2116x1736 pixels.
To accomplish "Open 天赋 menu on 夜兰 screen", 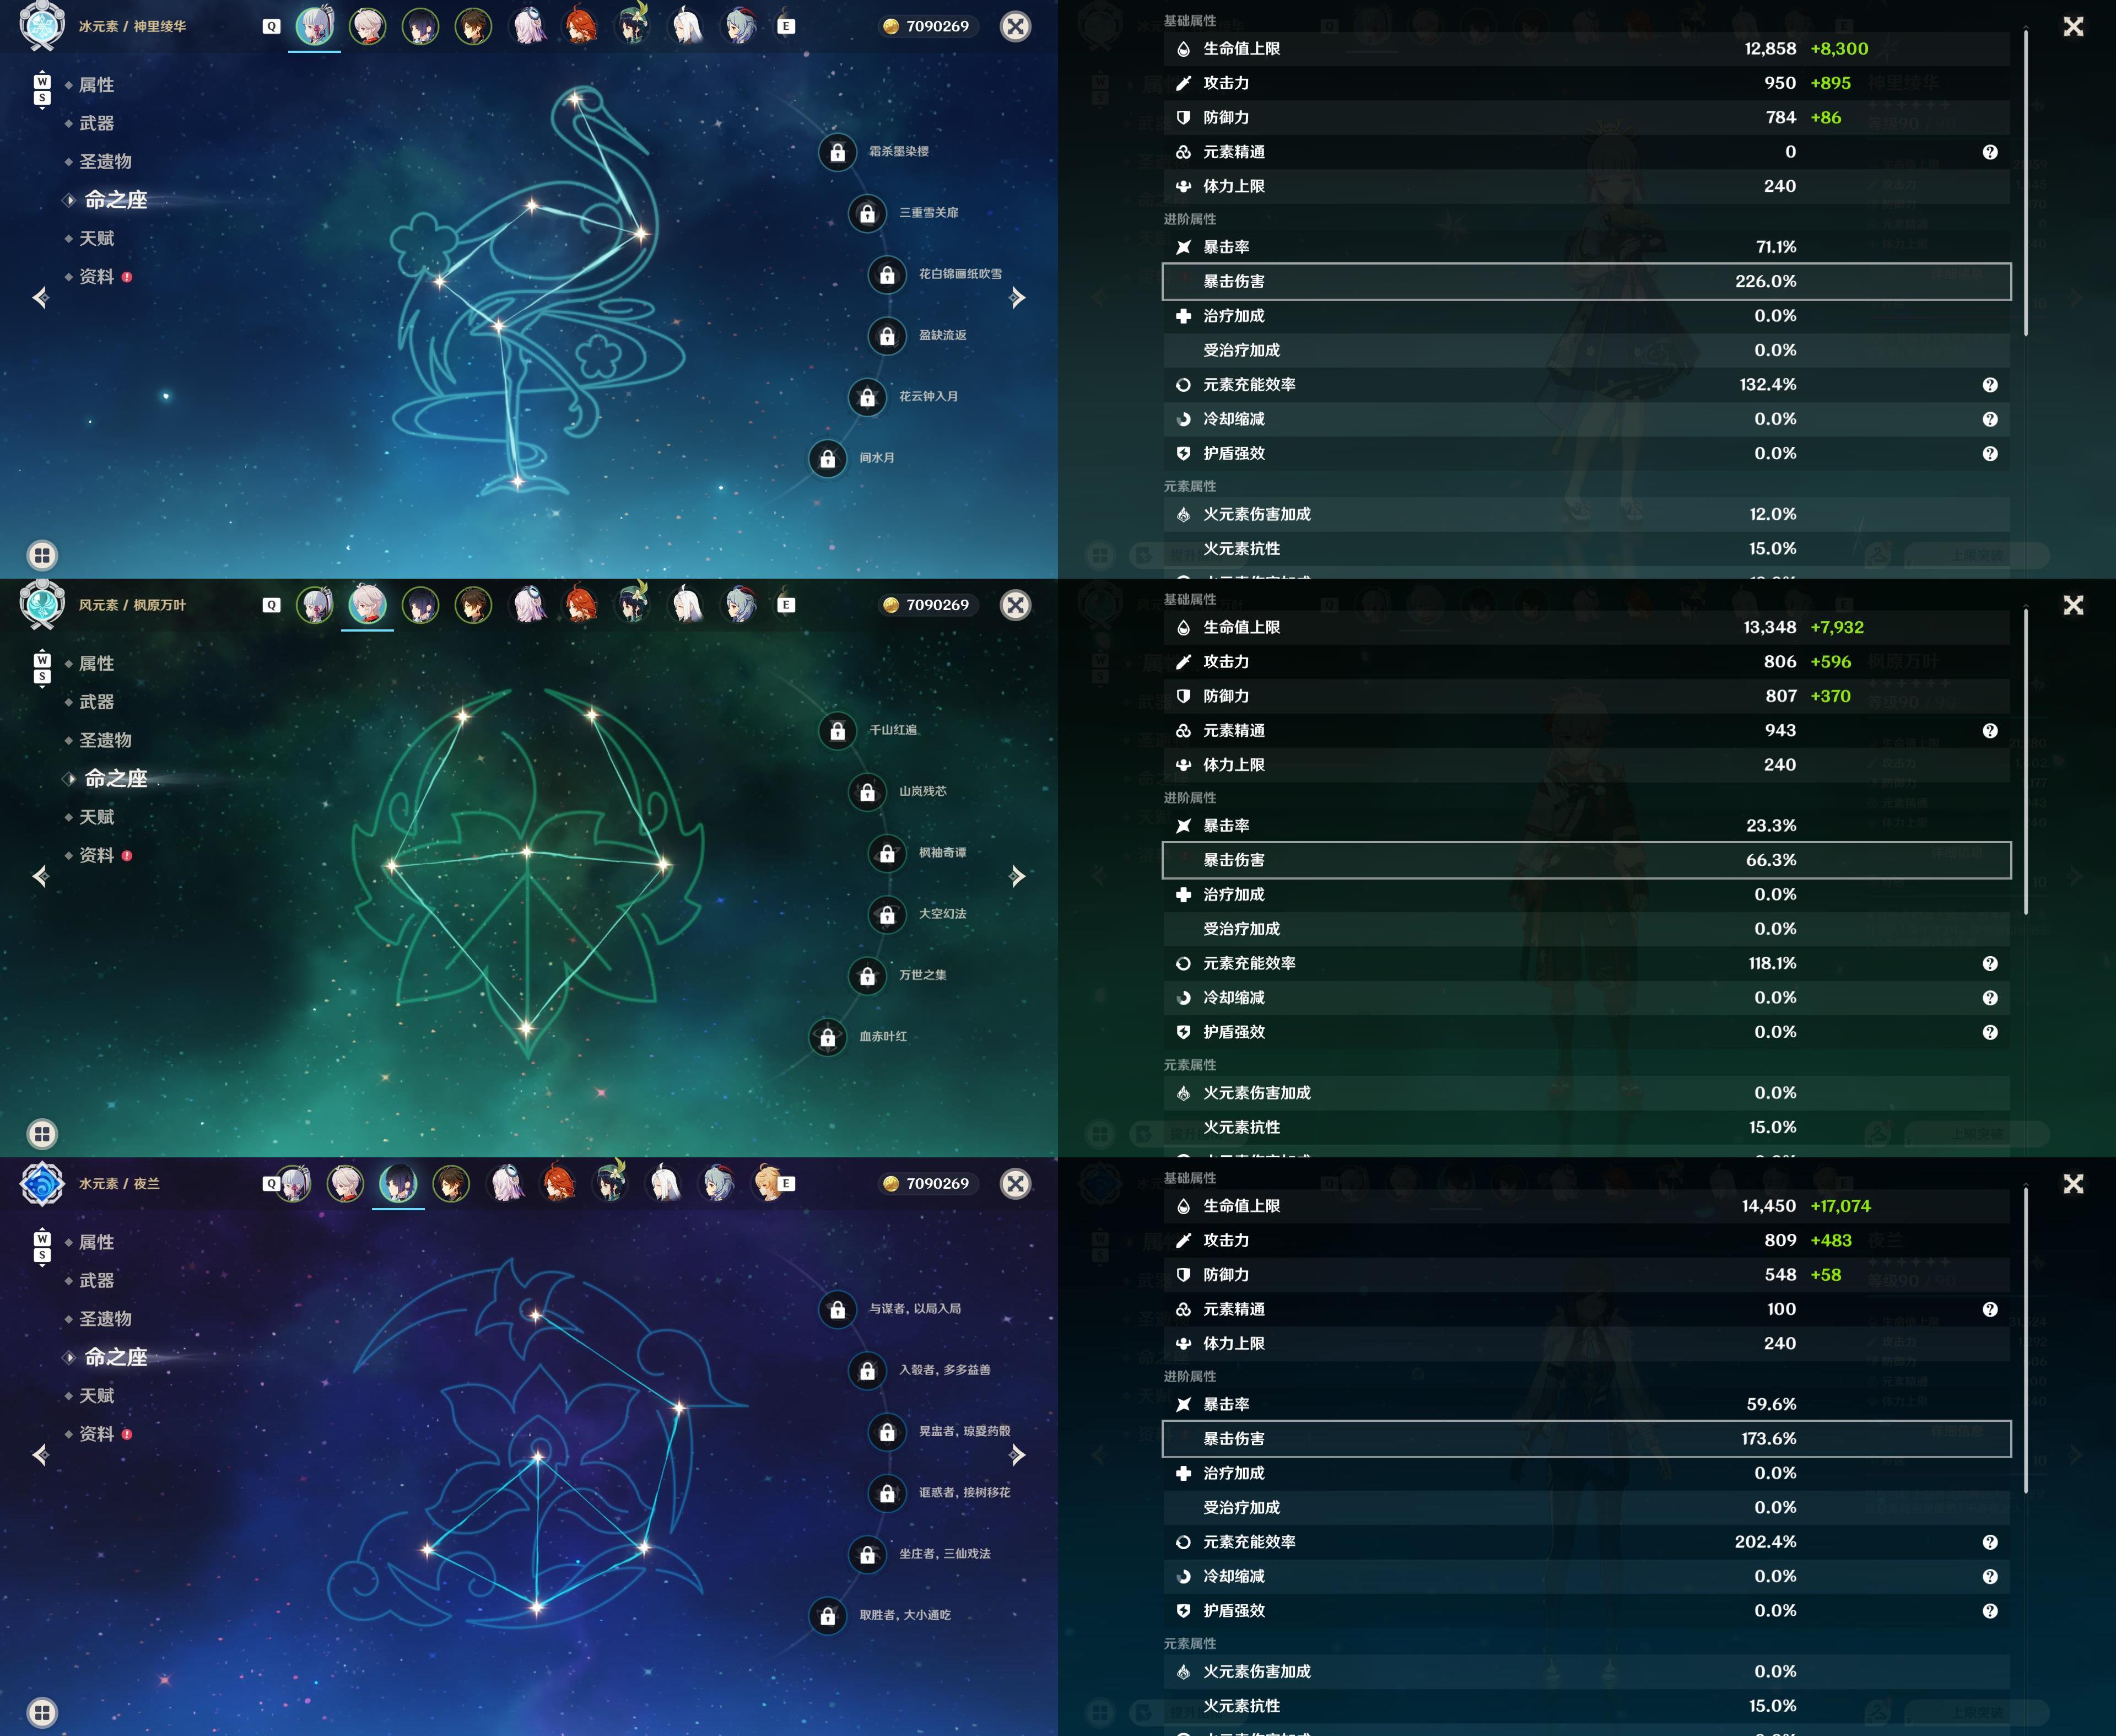I will pos(96,1395).
